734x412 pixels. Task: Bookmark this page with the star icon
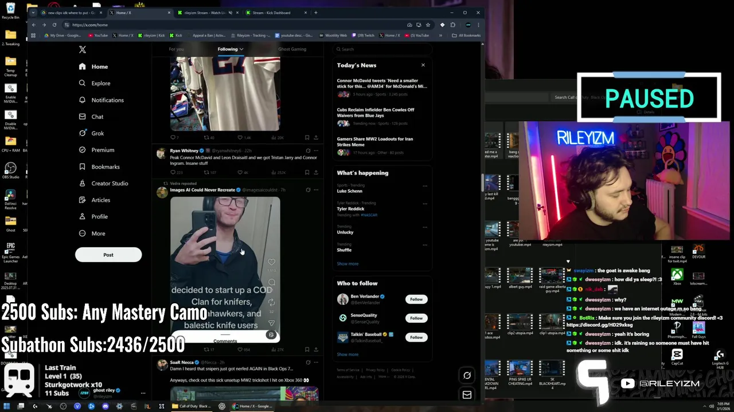(x=428, y=25)
